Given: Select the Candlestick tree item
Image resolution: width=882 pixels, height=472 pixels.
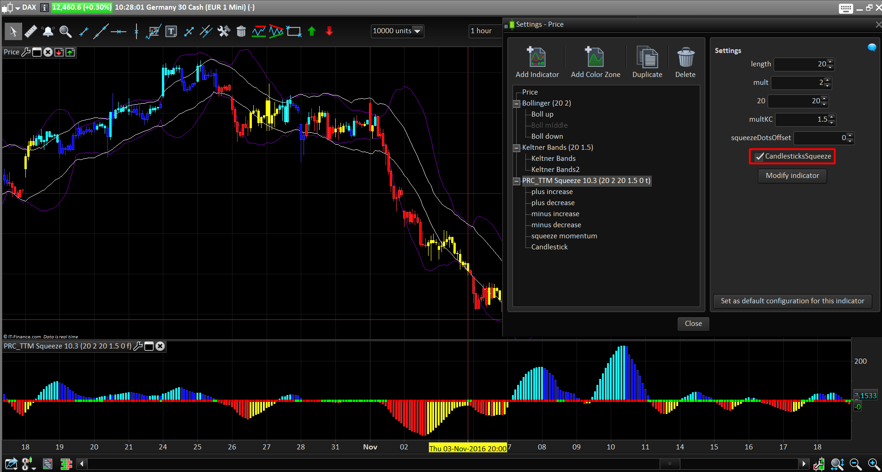Looking at the screenshot, I should click(x=549, y=247).
